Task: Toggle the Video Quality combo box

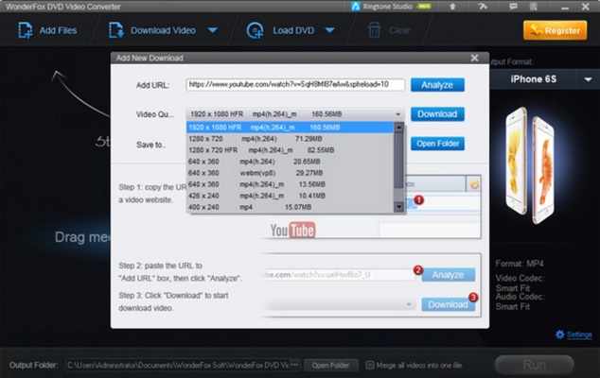Action: pos(295,114)
